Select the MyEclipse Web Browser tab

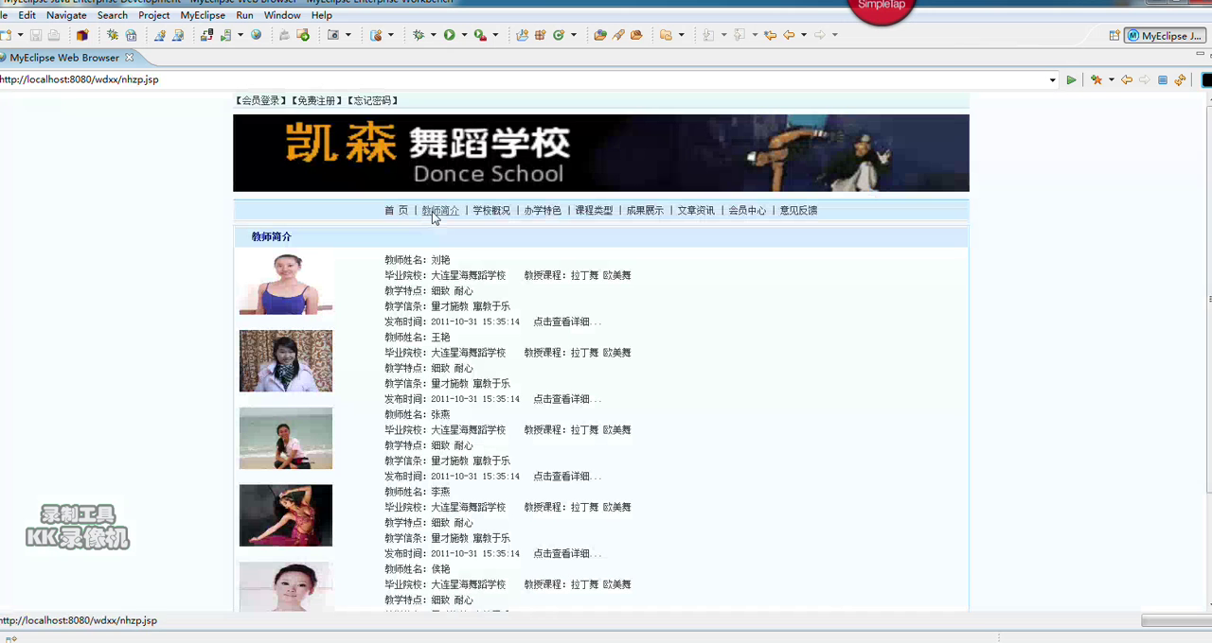click(x=64, y=58)
